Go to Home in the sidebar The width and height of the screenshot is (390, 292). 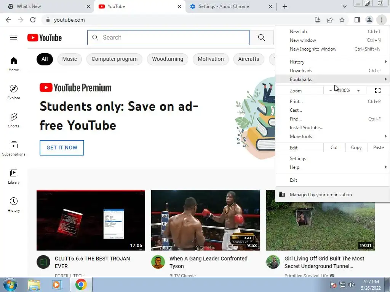(x=14, y=64)
